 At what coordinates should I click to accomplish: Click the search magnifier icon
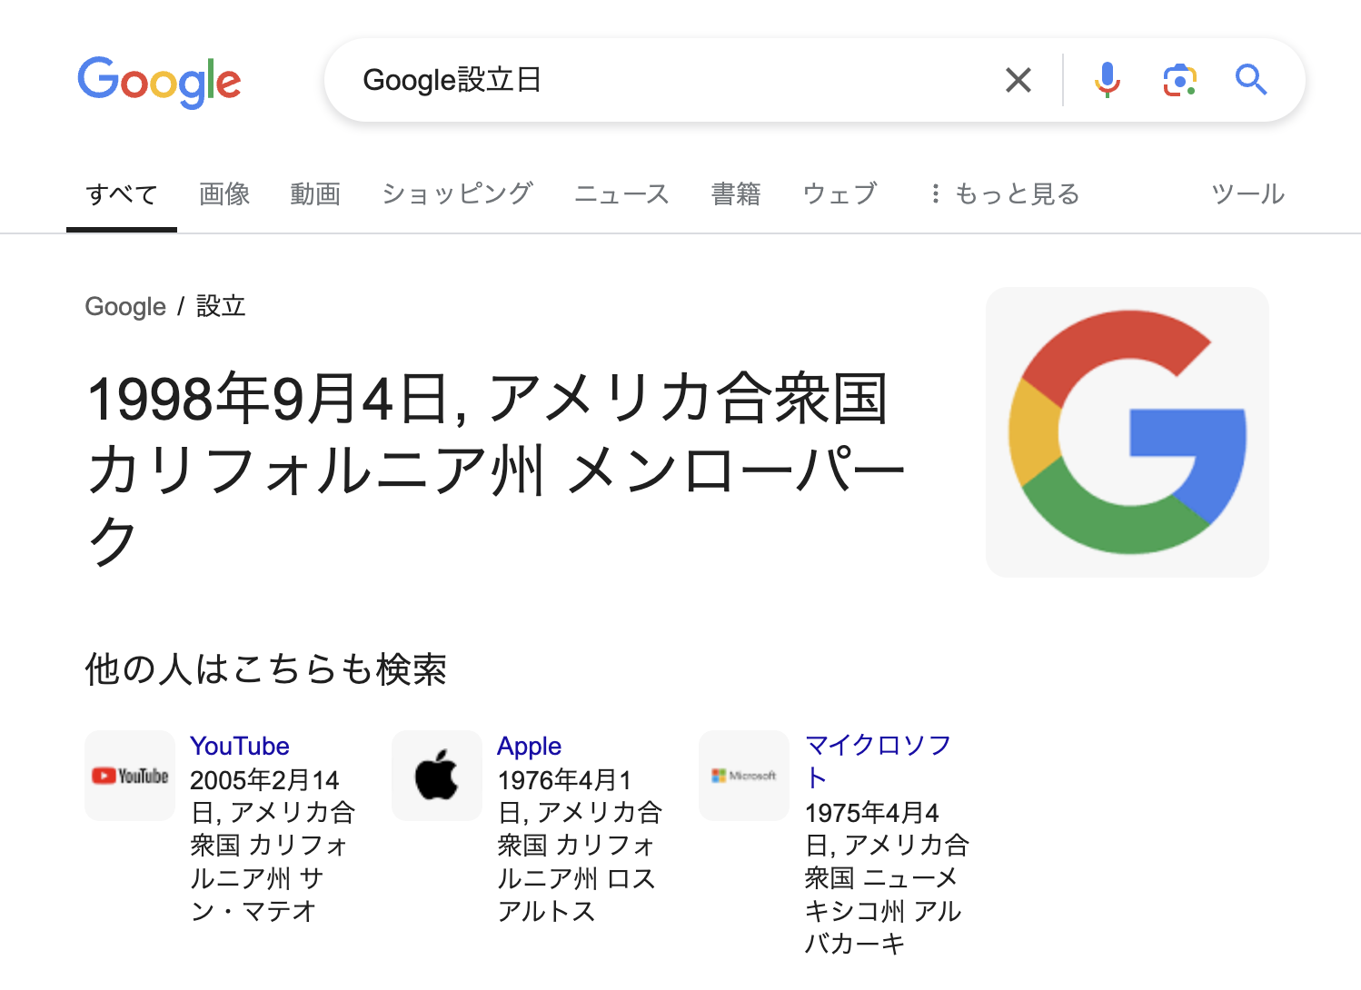click(x=1252, y=80)
